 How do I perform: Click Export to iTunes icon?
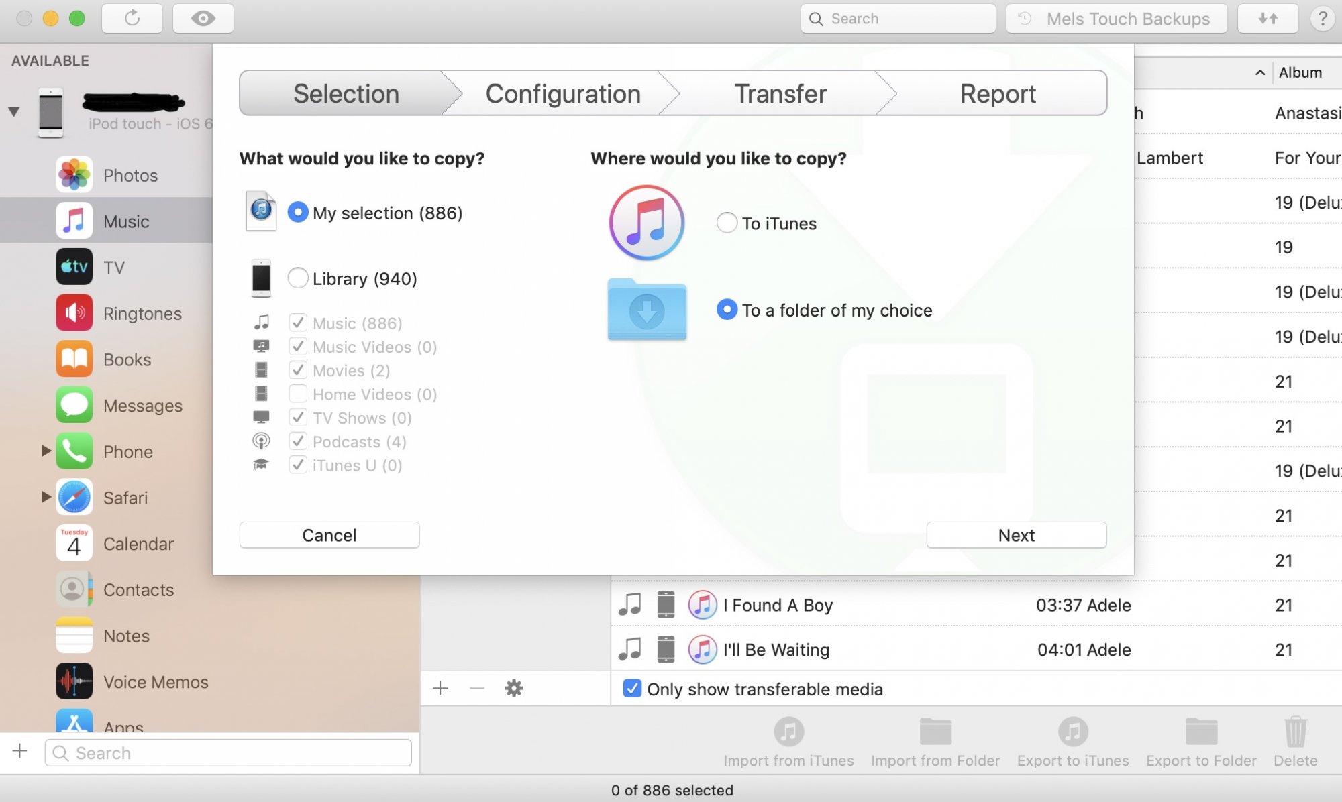click(1073, 732)
